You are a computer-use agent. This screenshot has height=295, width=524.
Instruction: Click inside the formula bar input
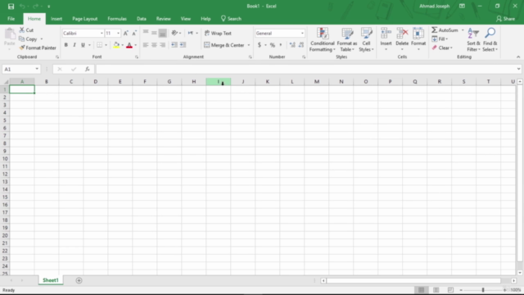pyautogui.click(x=305, y=69)
